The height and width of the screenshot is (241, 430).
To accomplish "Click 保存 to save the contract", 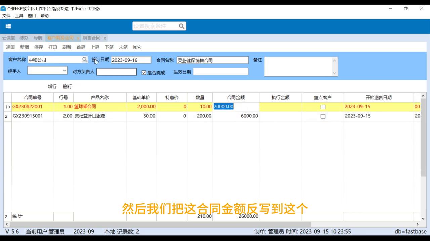I will (38, 47).
